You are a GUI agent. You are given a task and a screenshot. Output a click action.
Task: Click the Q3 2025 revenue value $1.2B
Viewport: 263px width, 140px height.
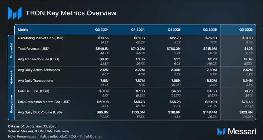[x=248, y=49]
